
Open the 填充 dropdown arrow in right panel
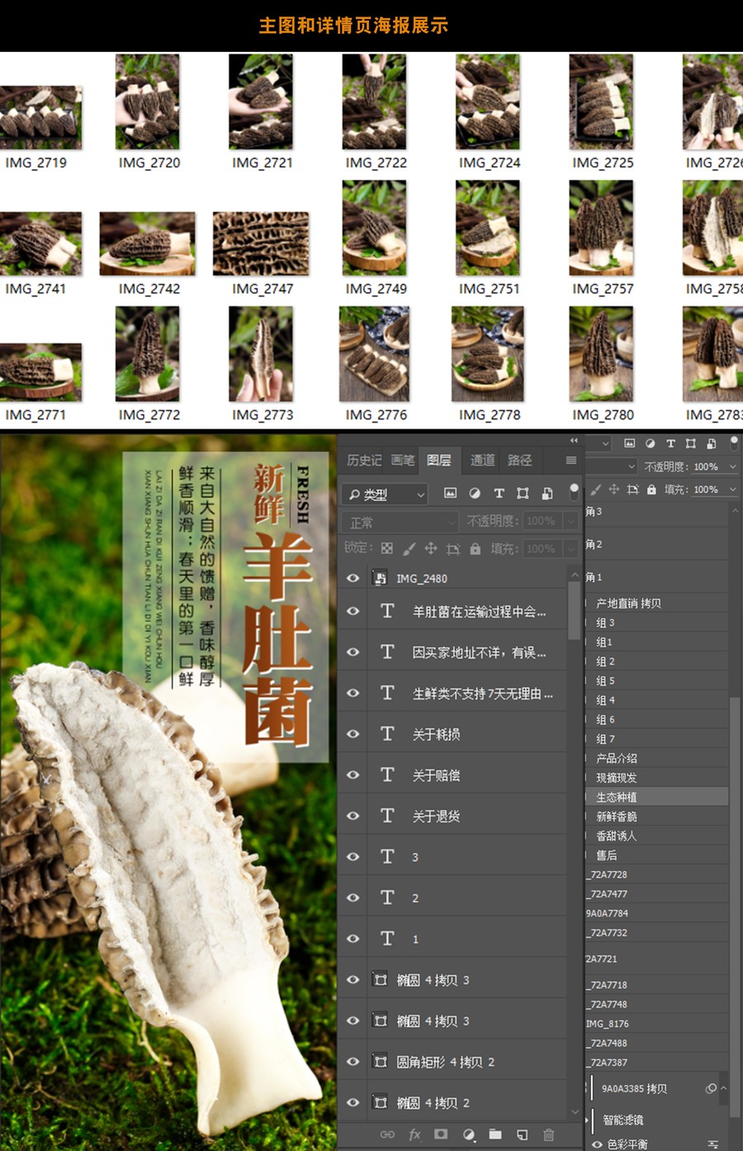coord(732,490)
